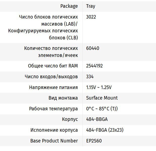The width and height of the screenshot is (156, 151).
Task: Click the Общее число бит RAM label
Action: point(53,66)
